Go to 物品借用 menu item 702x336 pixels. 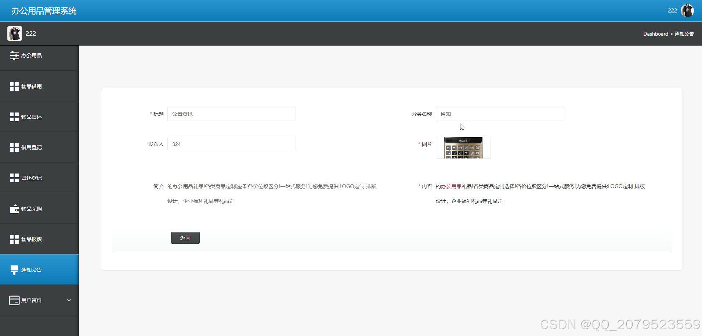click(x=39, y=86)
